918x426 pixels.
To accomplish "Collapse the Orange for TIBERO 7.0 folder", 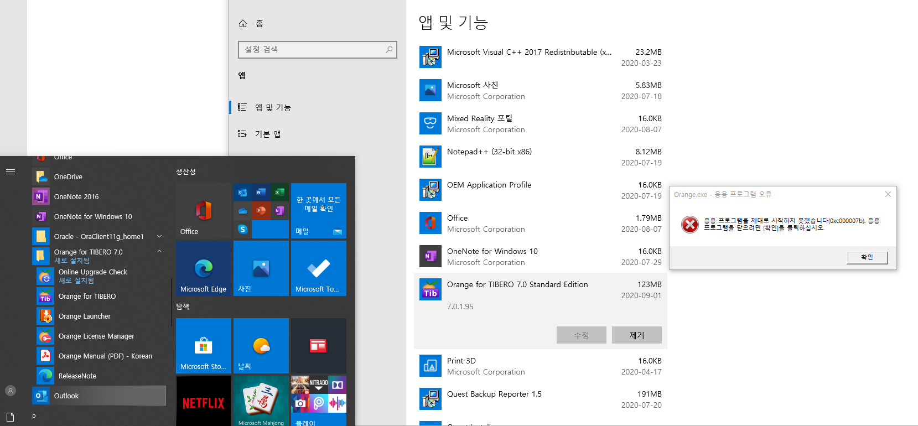I will [159, 252].
